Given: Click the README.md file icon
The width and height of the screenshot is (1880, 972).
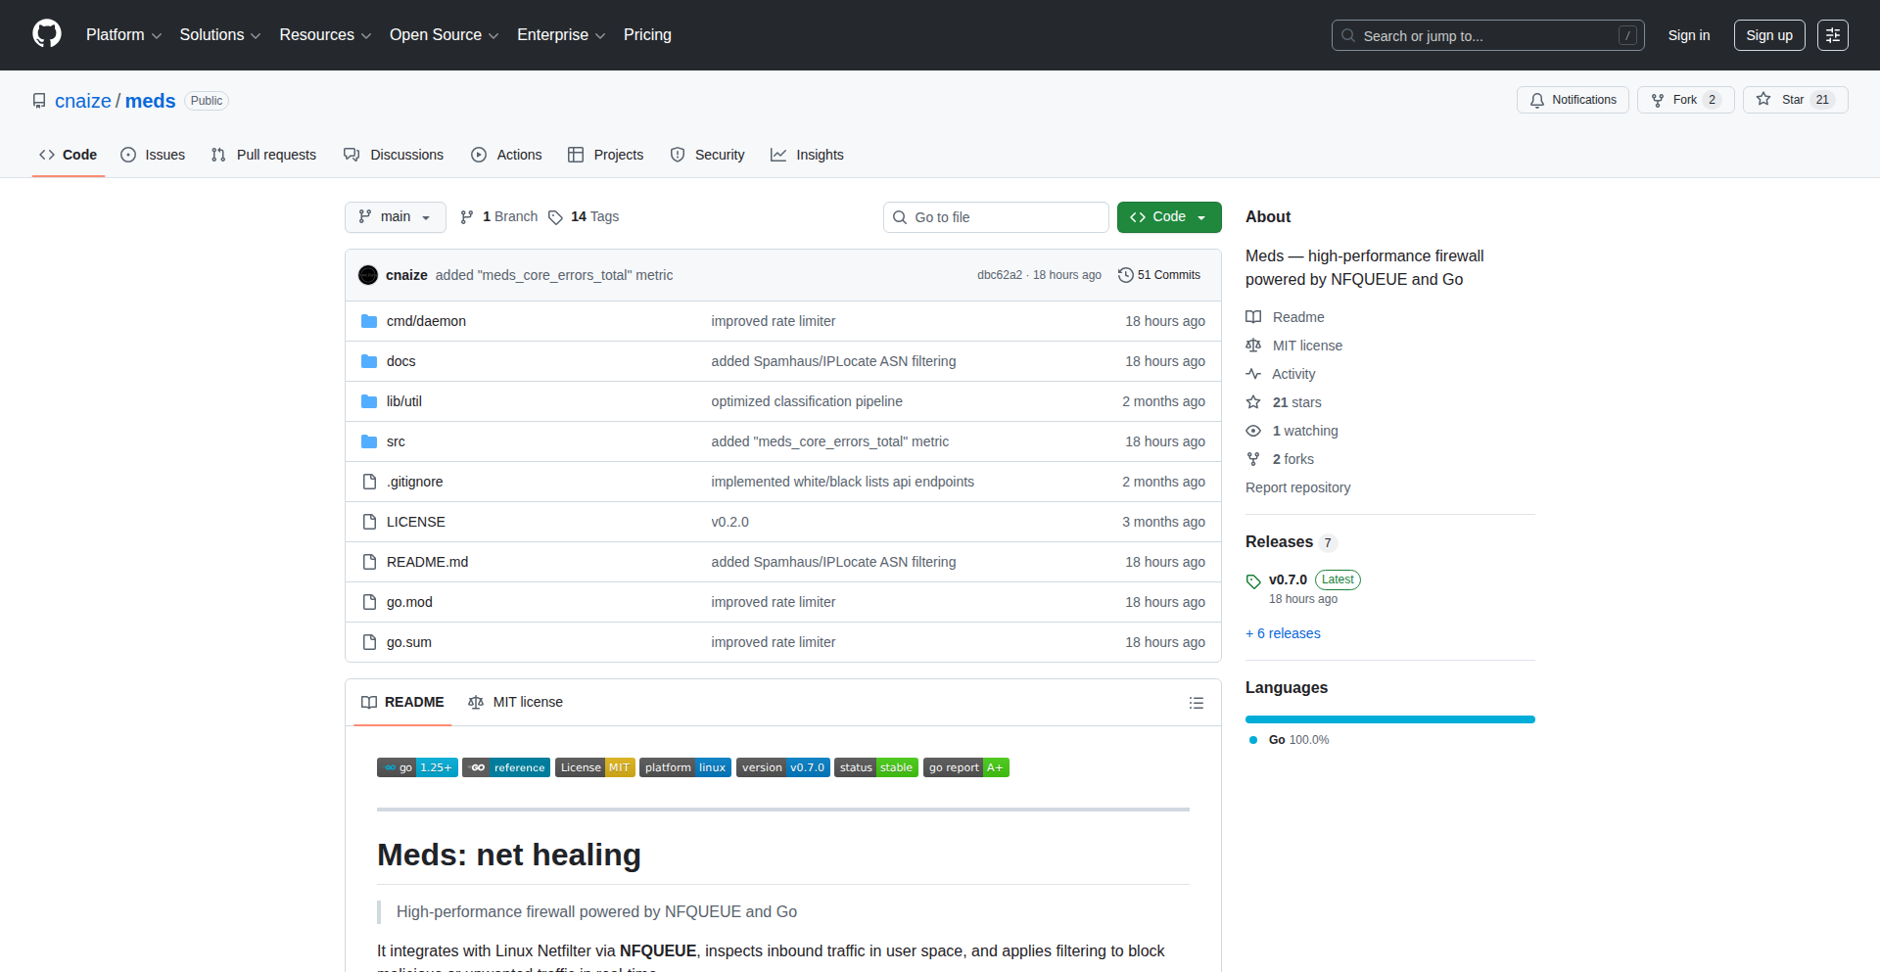Looking at the screenshot, I should click(369, 562).
